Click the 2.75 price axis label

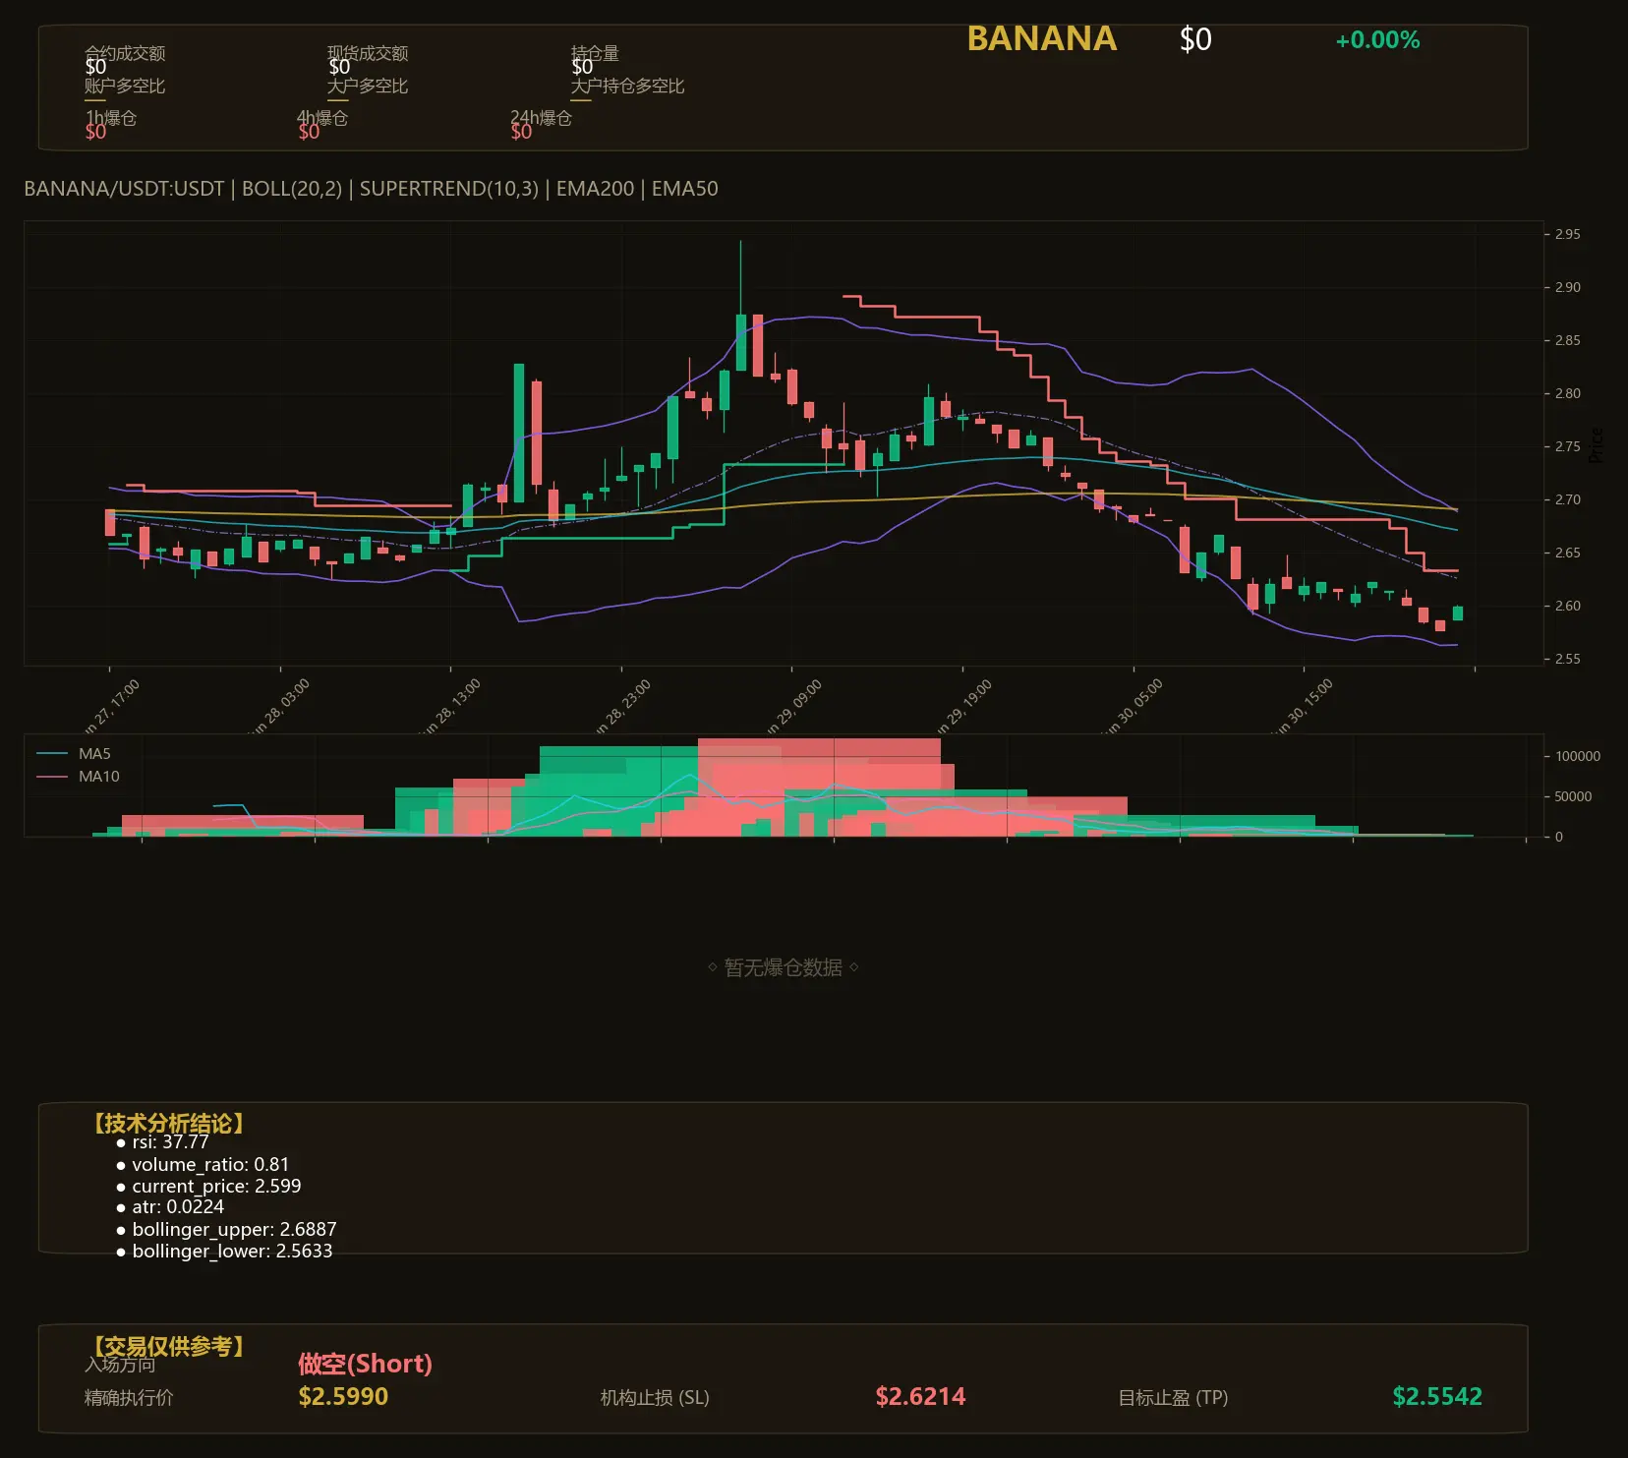point(1568,446)
